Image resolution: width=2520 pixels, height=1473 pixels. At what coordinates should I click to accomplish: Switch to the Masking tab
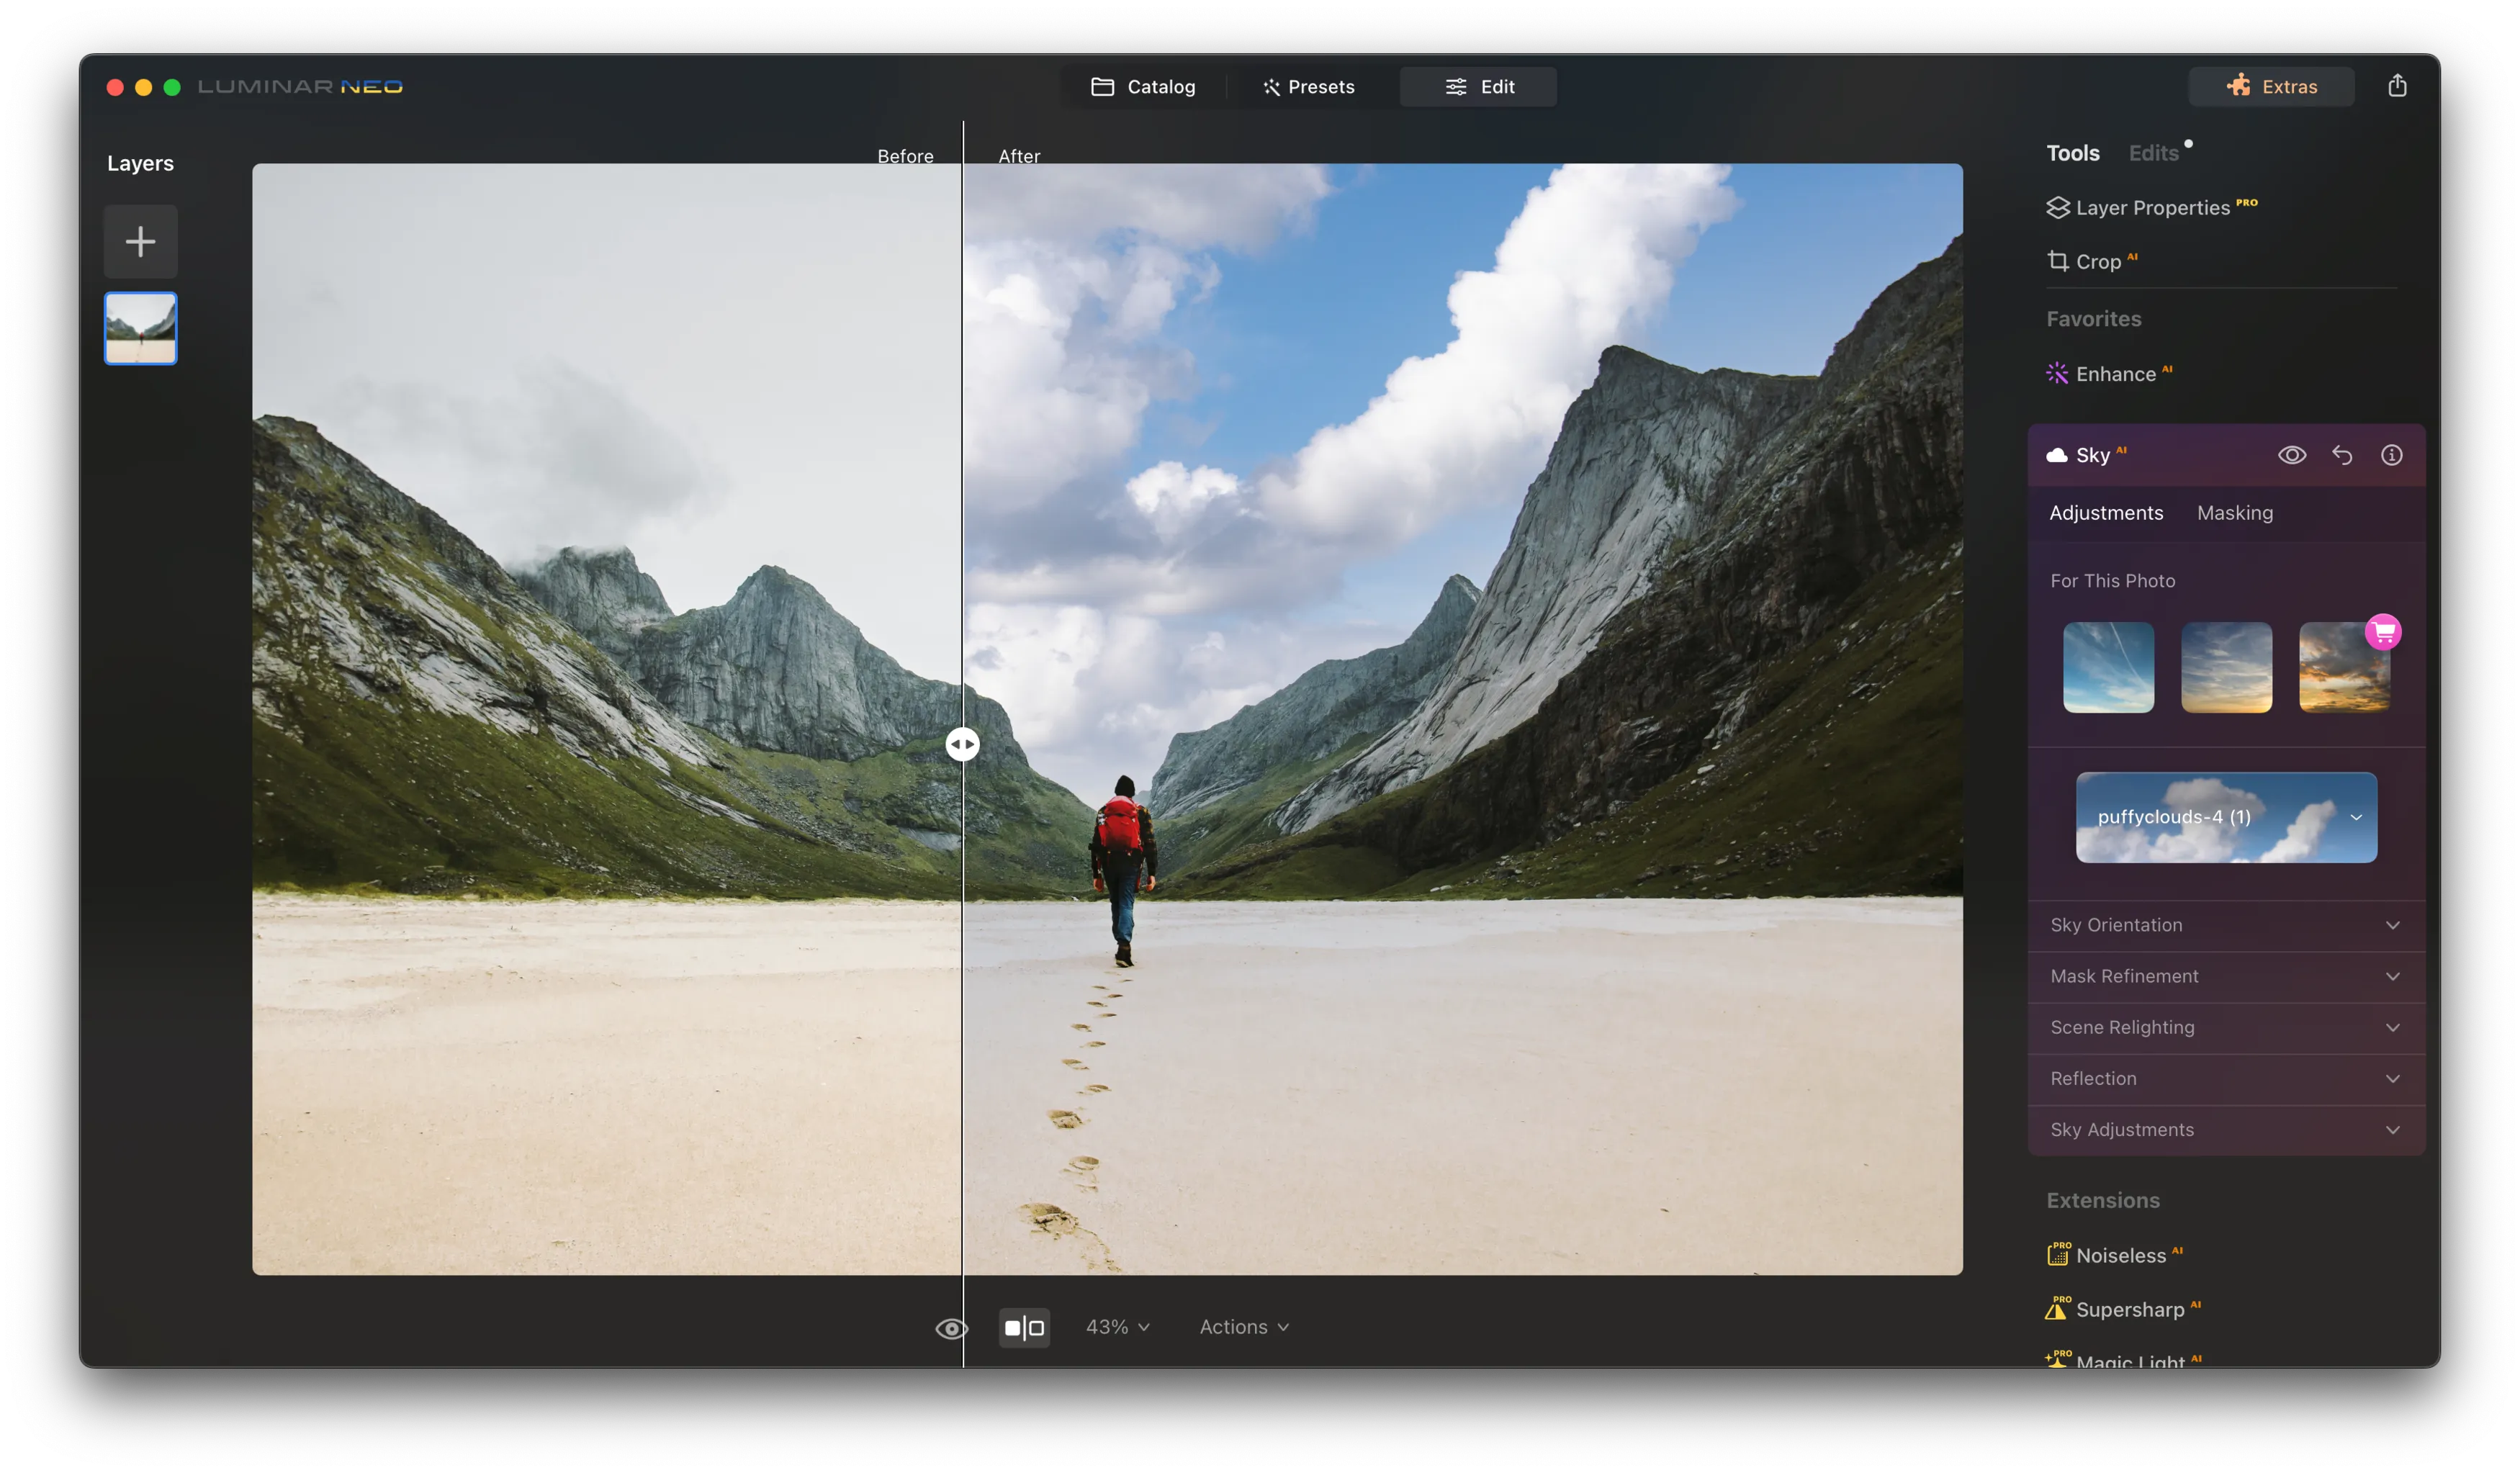2234,513
